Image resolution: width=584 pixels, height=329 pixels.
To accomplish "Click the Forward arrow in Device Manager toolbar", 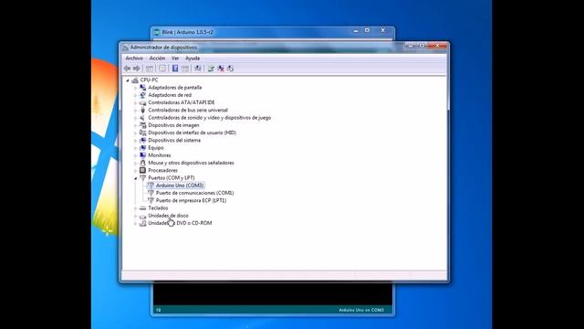I will [137, 69].
